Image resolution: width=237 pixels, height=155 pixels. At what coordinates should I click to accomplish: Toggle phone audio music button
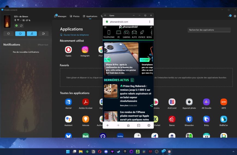coord(32,33)
